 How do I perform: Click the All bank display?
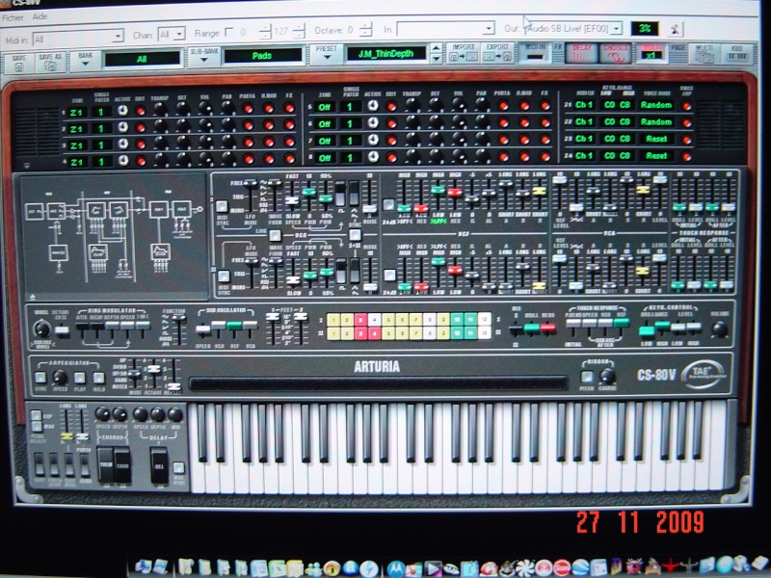click(x=142, y=59)
